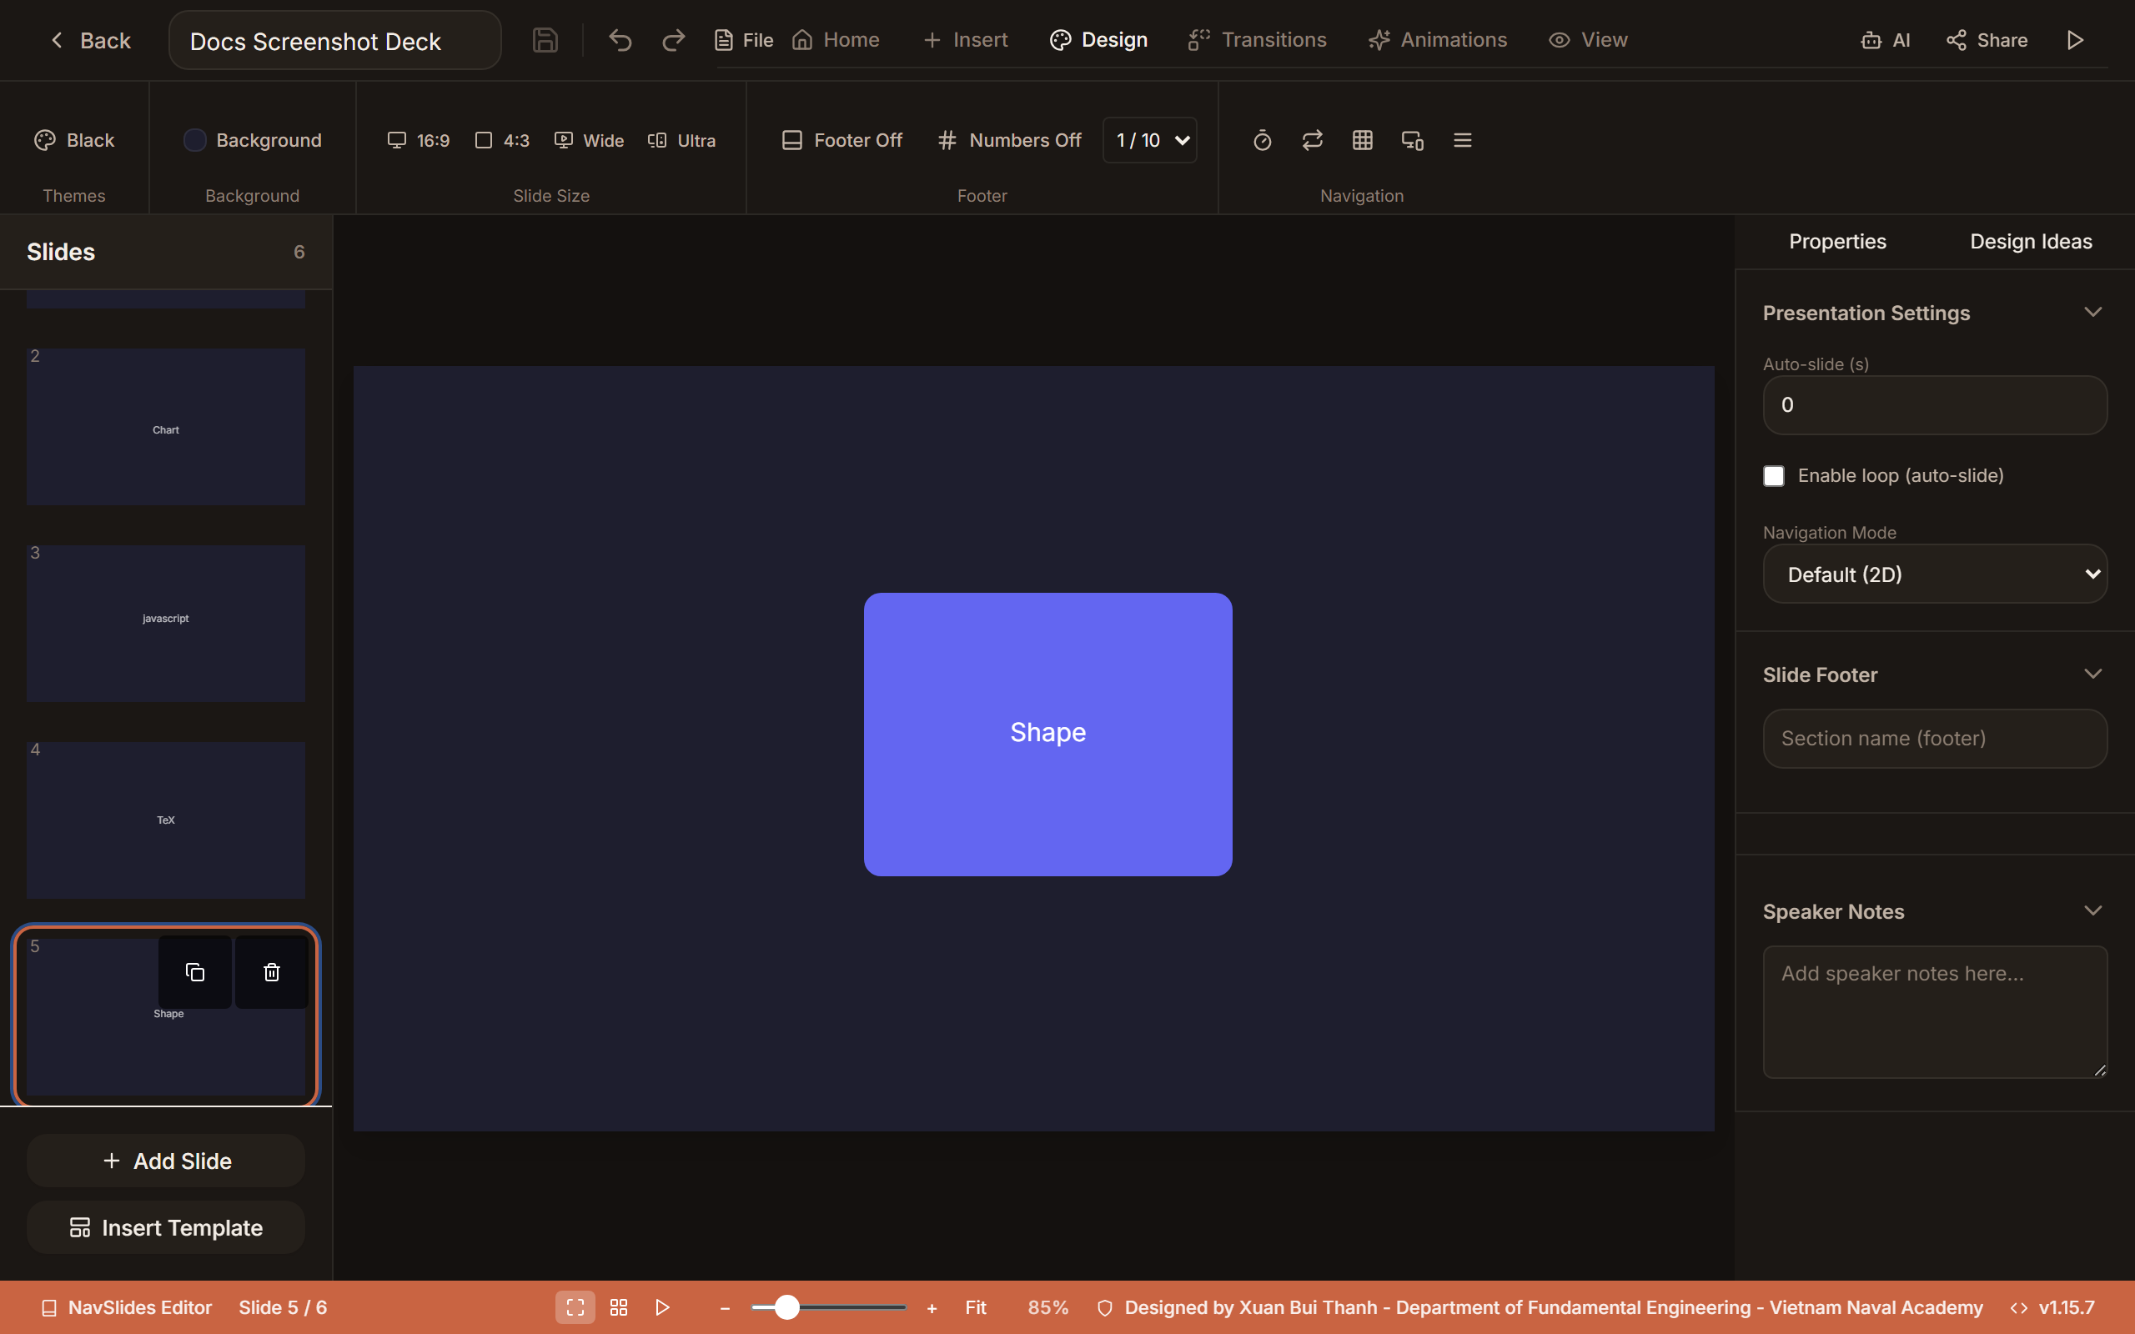The image size is (2135, 1334).
Task: Select the 4:3 slide size
Action: pyautogui.click(x=502, y=140)
